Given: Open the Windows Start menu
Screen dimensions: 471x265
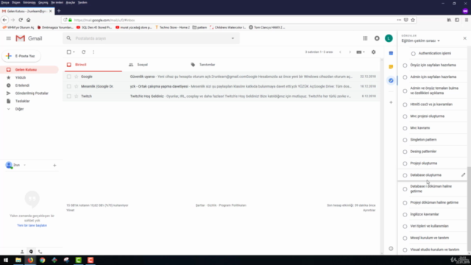Looking at the screenshot, I should coord(6,260).
